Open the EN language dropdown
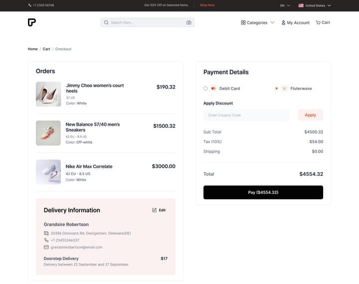The image size is (359, 284). pos(285,5)
